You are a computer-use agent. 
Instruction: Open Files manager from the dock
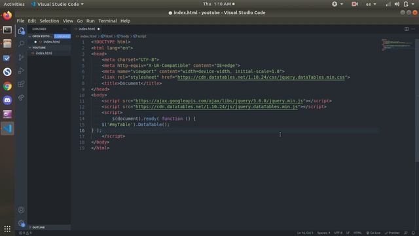tap(7, 44)
